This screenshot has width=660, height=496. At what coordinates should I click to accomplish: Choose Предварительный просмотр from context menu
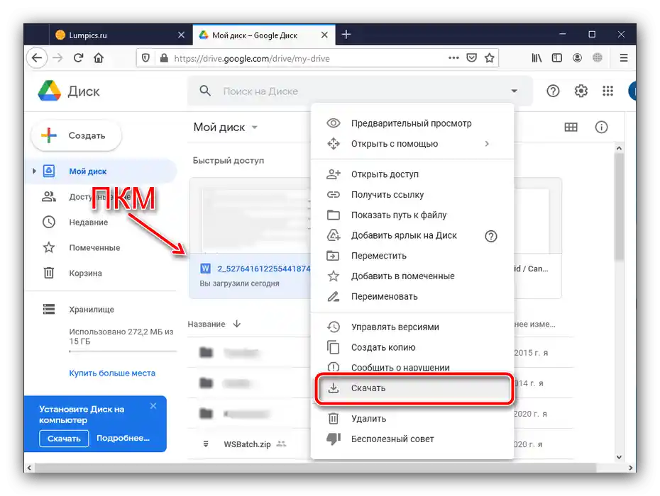click(412, 123)
